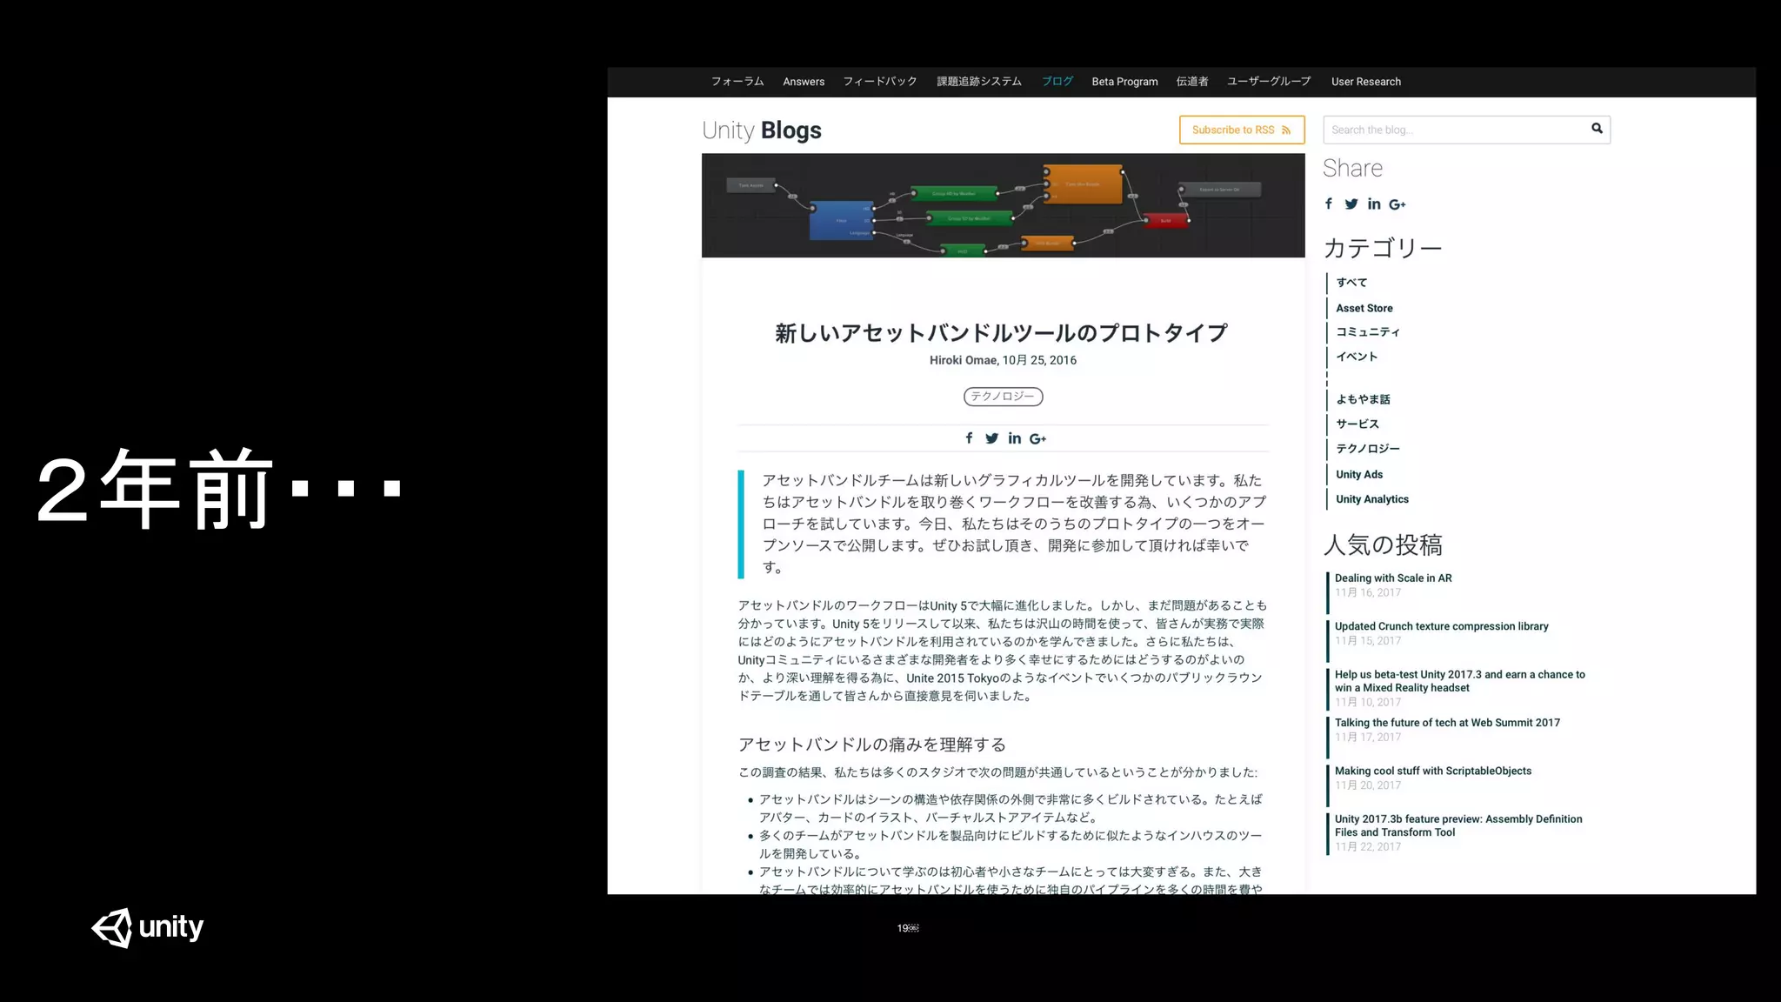Open Beta Program in the navigation
The width and height of the screenshot is (1781, 1002).
[x=1124, y=82]
